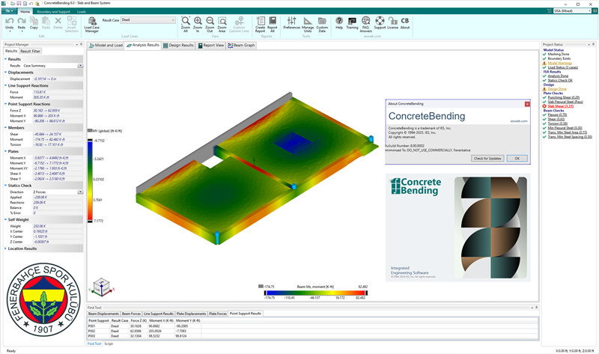Open the Report View tab
Image resolution: width=599 pixels, height=354 pixels.
coord(211,46)
